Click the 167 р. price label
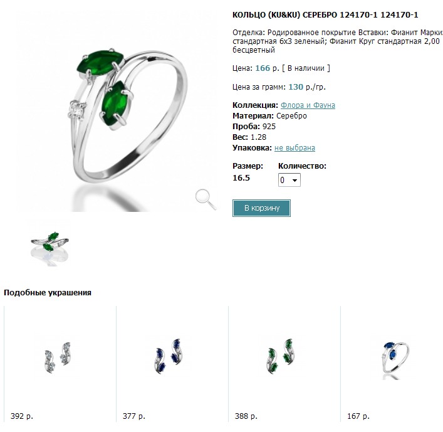 click(358, 416)
